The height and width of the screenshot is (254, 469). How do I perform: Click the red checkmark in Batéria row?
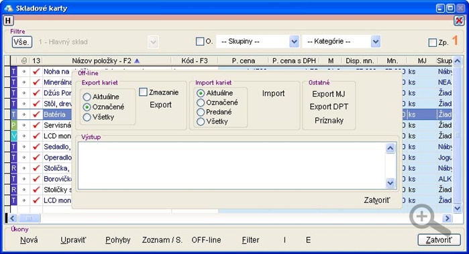click(36, 115)
